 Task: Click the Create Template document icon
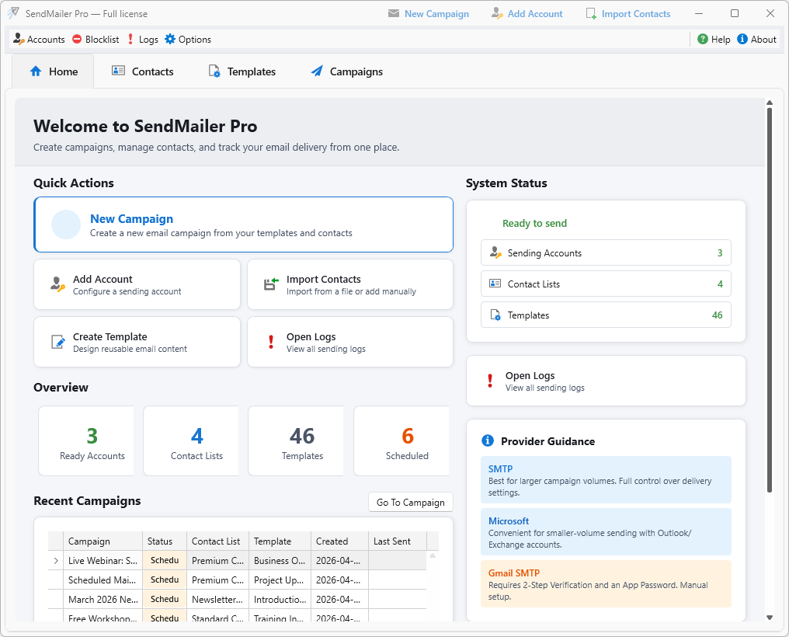[x=57, y=342]
